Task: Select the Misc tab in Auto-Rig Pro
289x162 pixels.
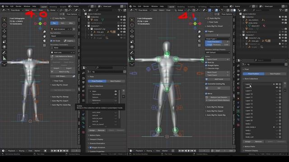Action: tap(71, 23)
